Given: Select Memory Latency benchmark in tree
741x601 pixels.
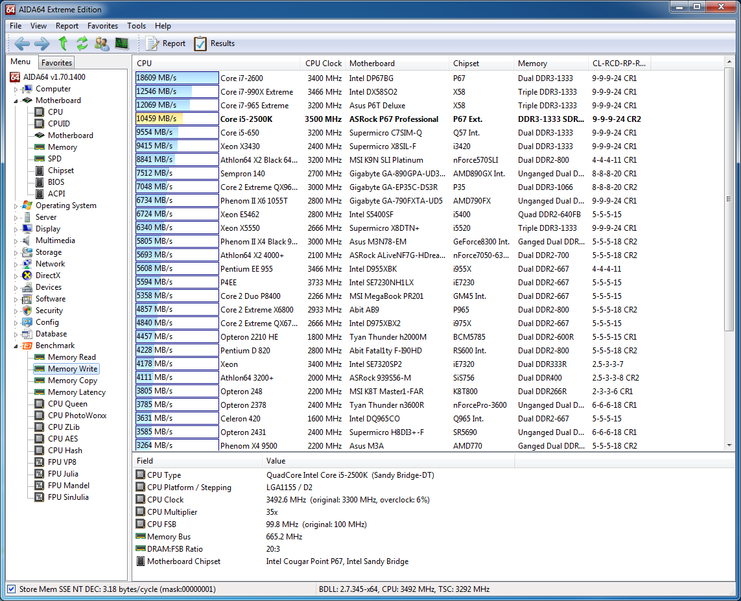Looking at the screenshot, I should point(76,392).
